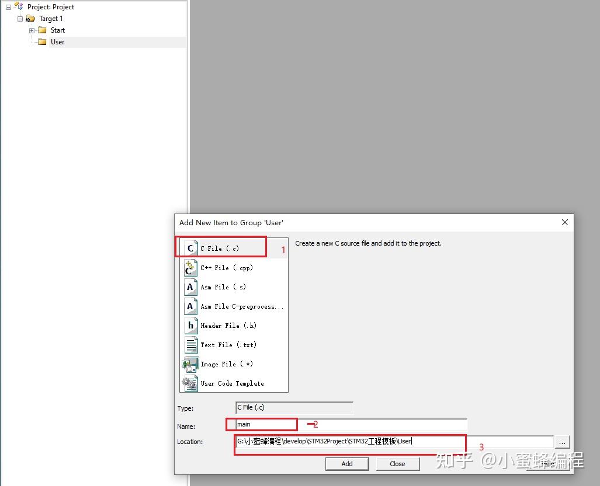The width and height of the screenshot is (600, 486).
Task: Choose the Text File (.txt) icon
Action: pos(190,345)
